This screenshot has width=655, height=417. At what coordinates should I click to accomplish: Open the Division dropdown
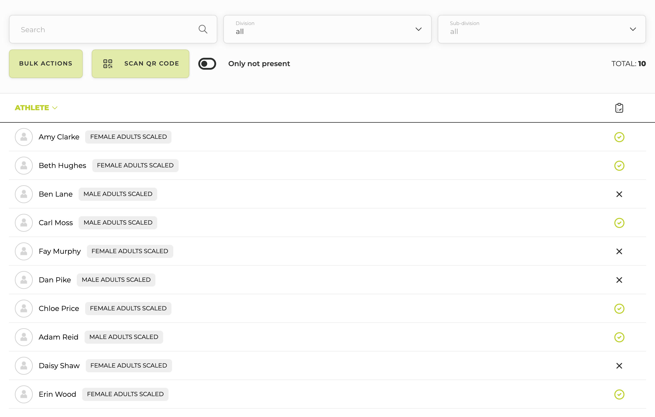(x=327, y=29)
